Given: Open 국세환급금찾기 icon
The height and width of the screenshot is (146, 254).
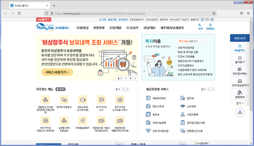Looking at the screenshot, I should [83, 121].
